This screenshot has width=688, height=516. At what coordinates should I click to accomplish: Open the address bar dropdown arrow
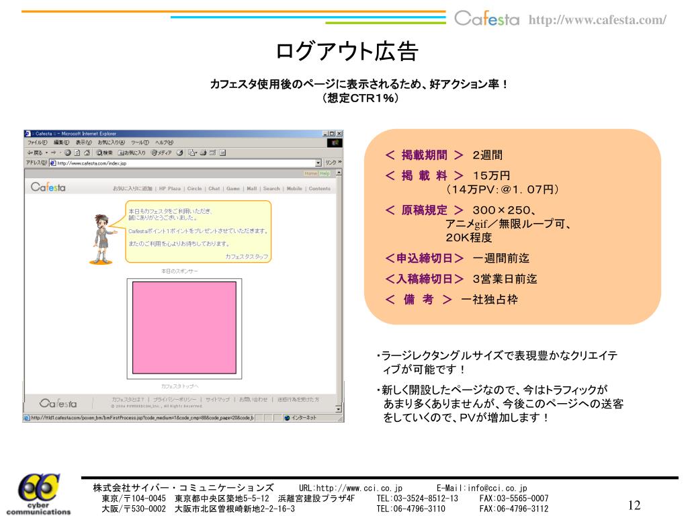318,163
